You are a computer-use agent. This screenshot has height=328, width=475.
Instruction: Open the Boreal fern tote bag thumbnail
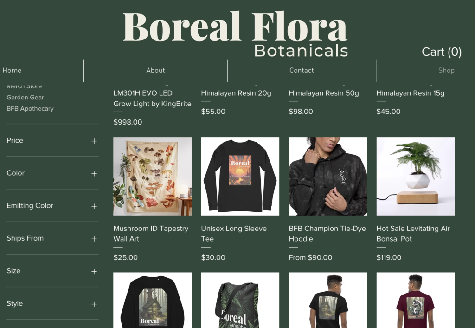pos(240,300)
